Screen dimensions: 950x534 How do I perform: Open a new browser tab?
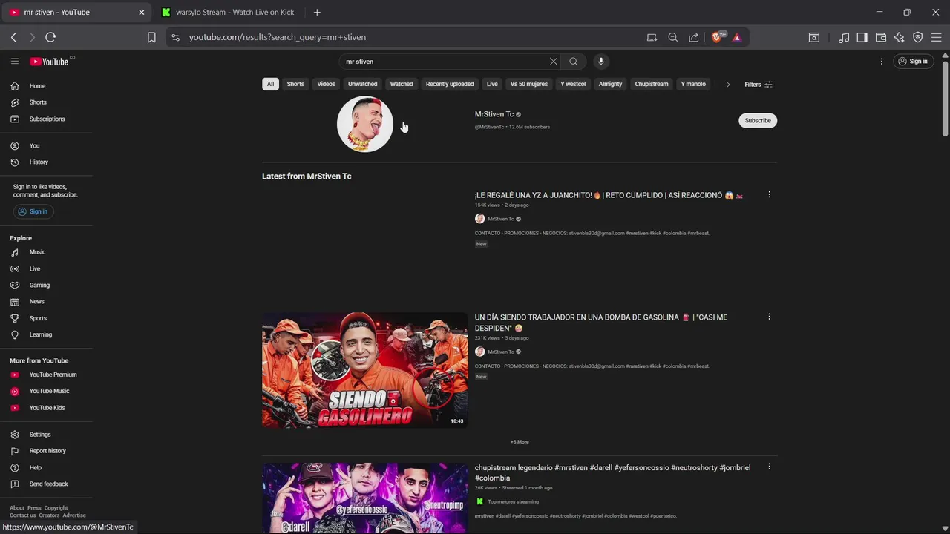tap(317, 12)
